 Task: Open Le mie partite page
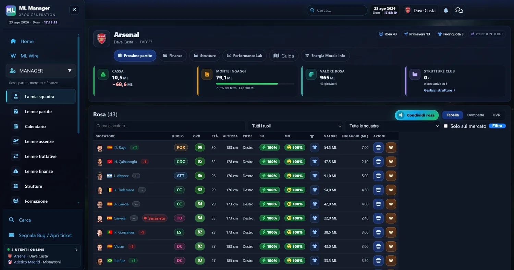pyautogui.click(x=41, y=111)
